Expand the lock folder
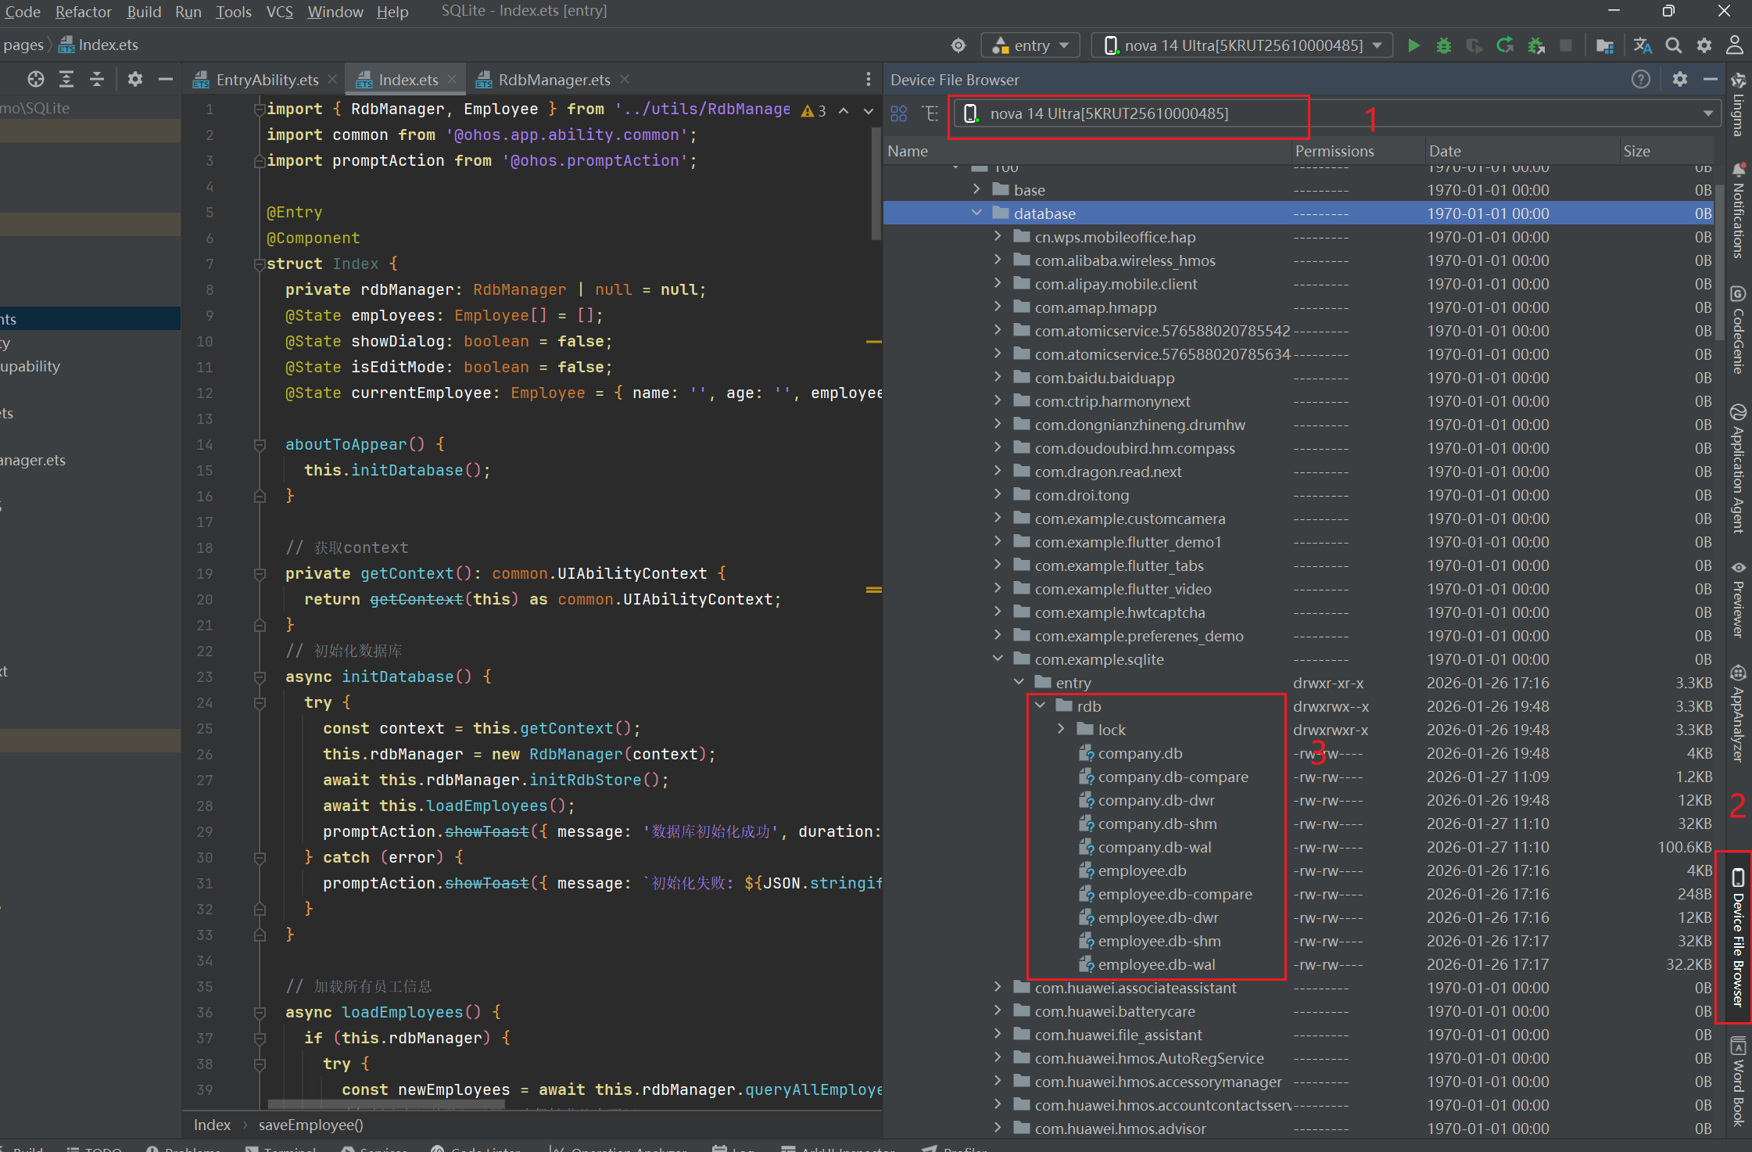 [1062, 729]
